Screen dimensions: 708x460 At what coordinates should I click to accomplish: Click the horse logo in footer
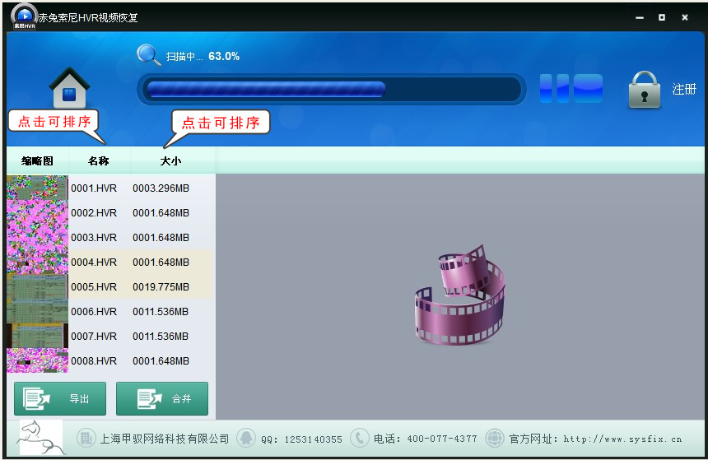click(x=41, y=438)
